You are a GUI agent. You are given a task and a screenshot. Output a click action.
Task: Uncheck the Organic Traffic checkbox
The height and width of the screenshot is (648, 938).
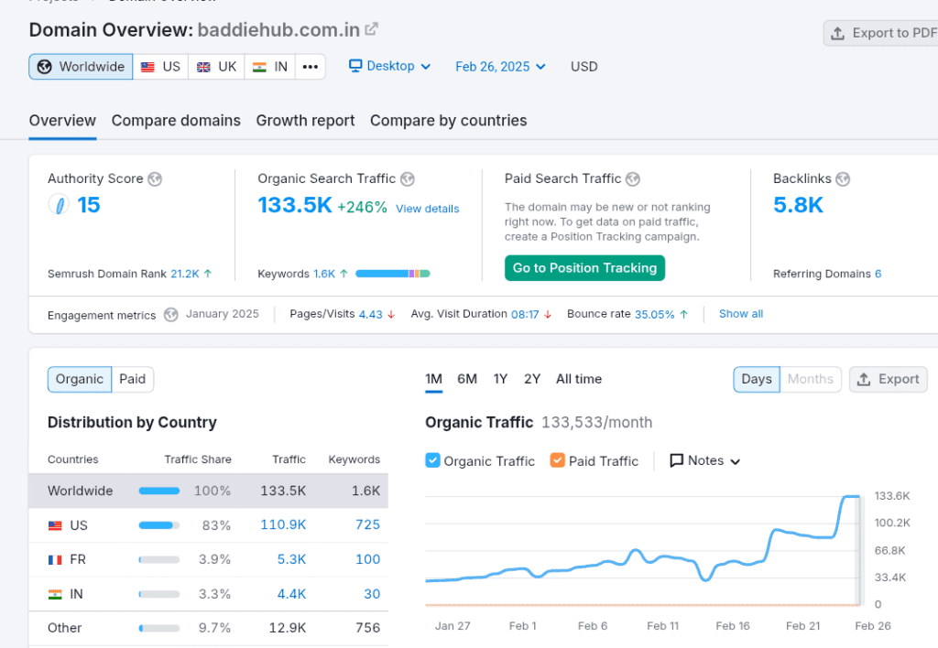pos(432,460)
